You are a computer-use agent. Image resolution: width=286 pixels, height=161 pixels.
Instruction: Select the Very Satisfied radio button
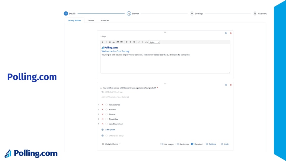click(x=106, y=105)
